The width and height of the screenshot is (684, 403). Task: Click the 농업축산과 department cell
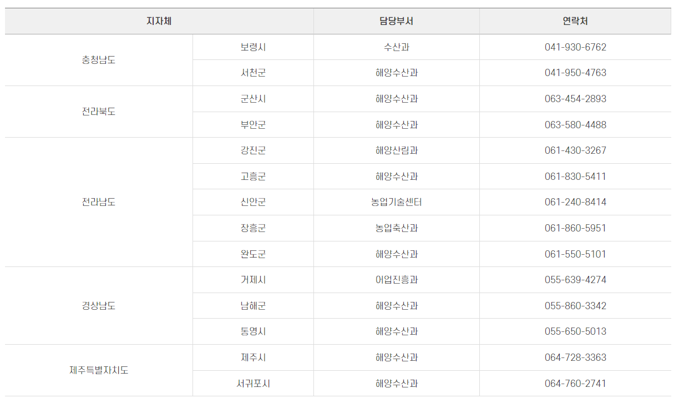click(396, 228)
